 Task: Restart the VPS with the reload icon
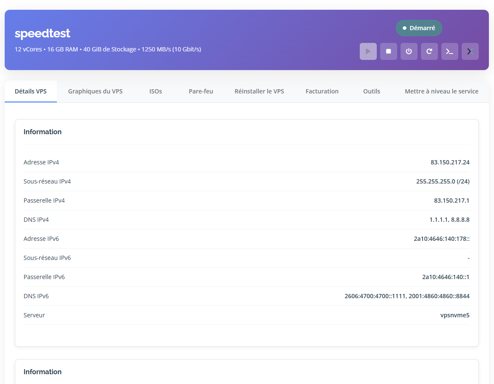click(x=429, y=51)
